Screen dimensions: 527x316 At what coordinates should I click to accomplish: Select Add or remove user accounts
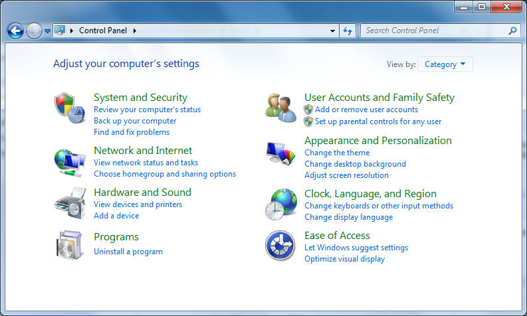[366, 110]
